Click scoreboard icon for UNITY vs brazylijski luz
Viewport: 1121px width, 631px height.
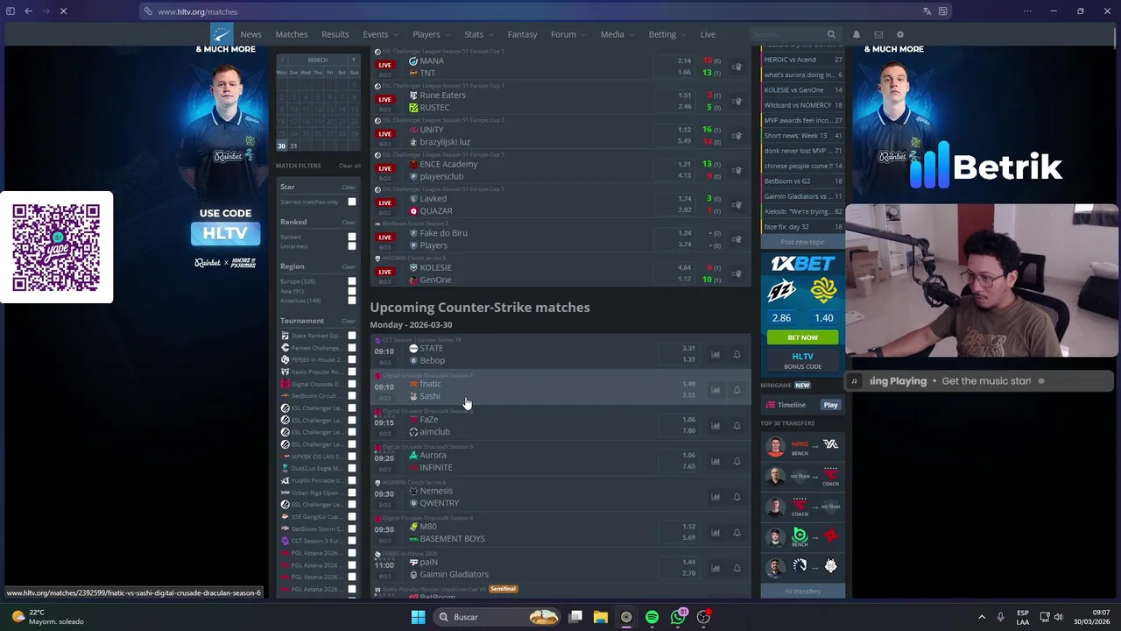point(737,136)
